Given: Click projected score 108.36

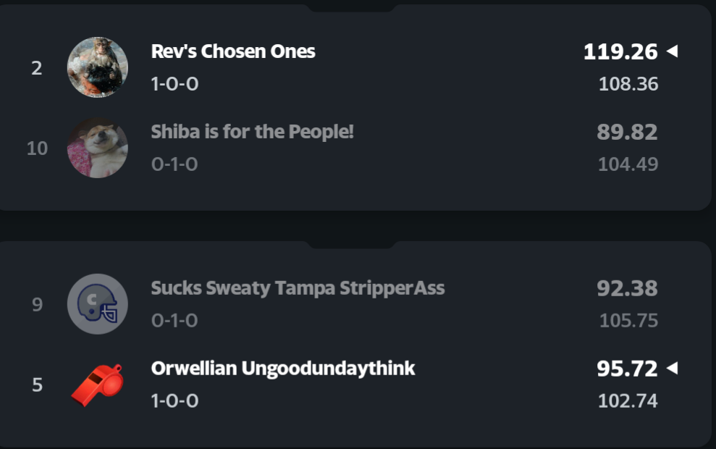Looking at the screenshot, I should click(x=628, y=84).
